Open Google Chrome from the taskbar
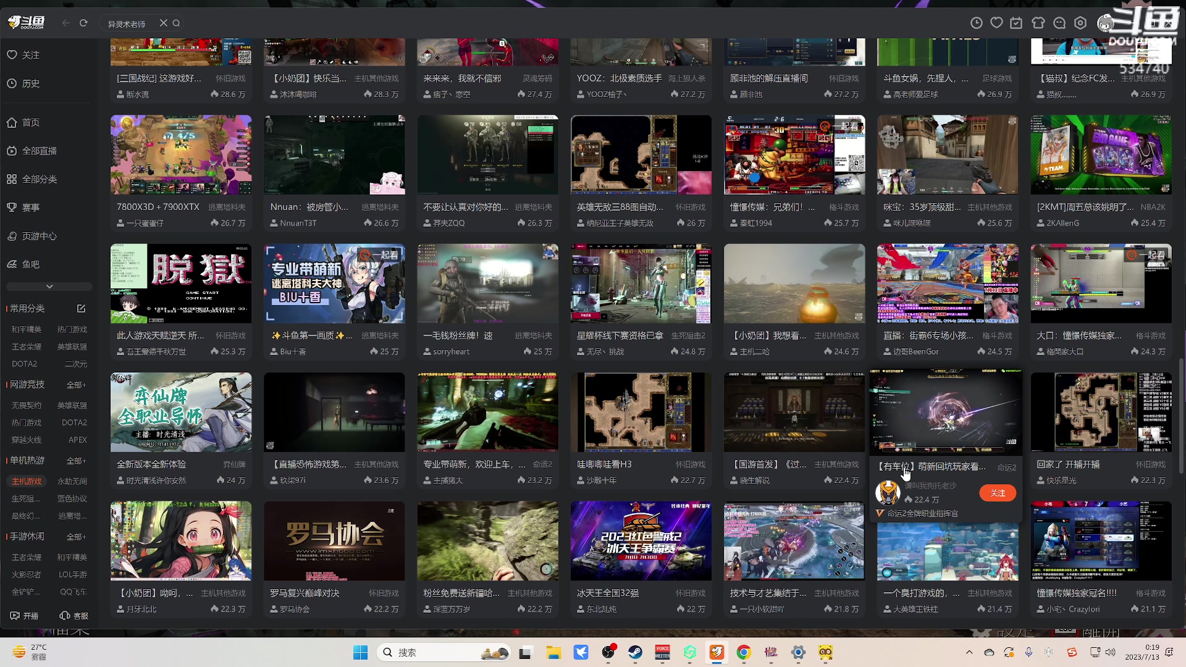This screenshot has width=1186, height=667. pyautogui.click(x=744, y=652)
